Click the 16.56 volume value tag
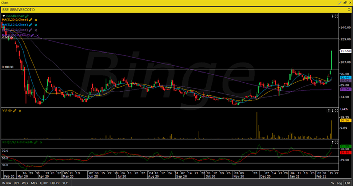Image resolution: width=353 pixels, height=186 pixels. click(345, 121)
